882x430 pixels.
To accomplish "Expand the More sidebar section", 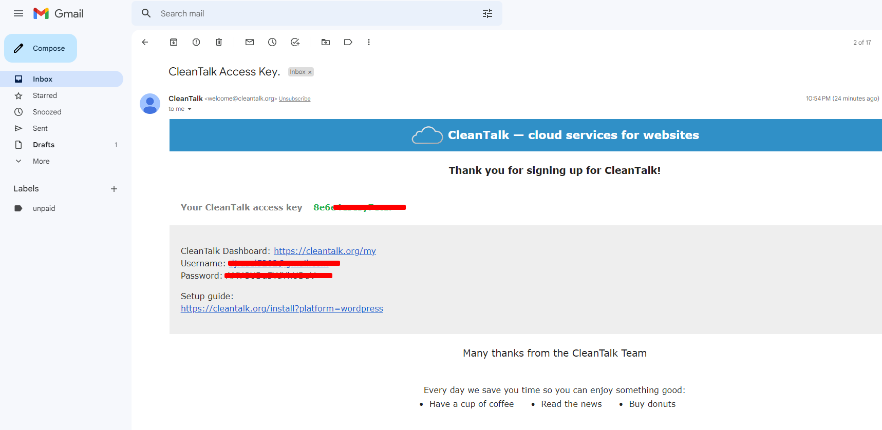I will click(62, 161).
